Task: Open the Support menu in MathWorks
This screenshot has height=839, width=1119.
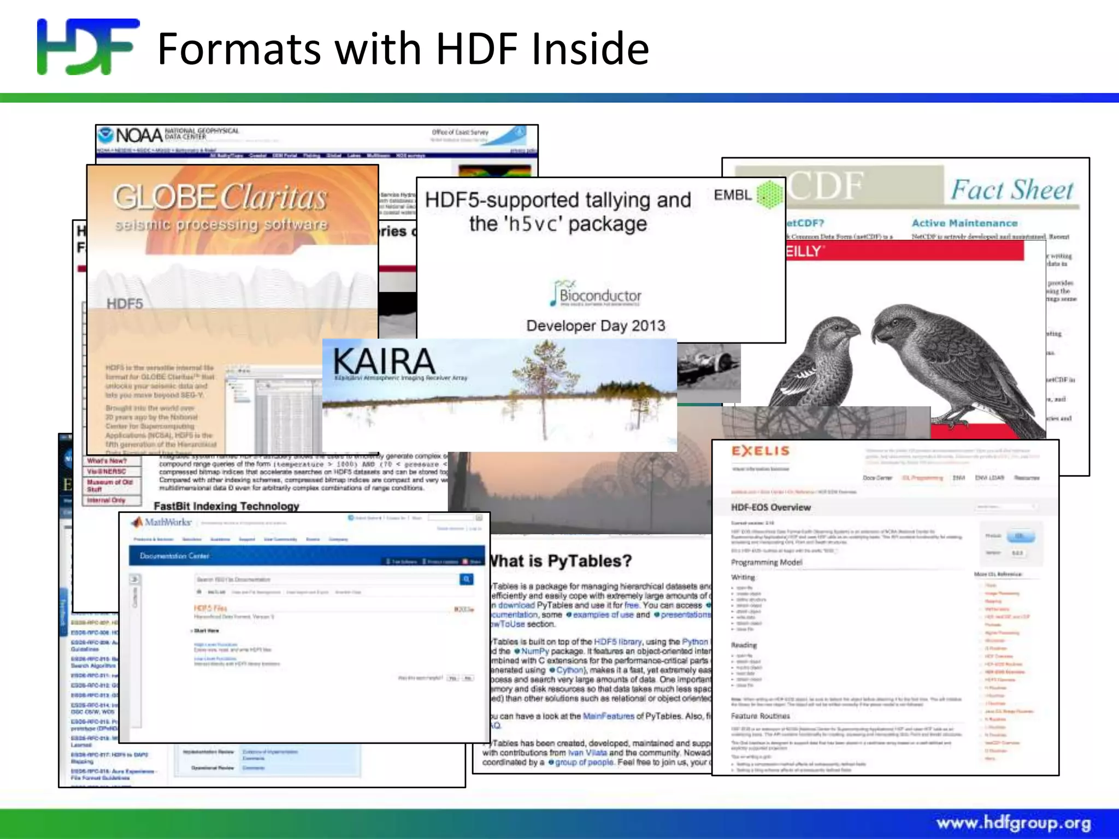Action: (x=247, y=539)
